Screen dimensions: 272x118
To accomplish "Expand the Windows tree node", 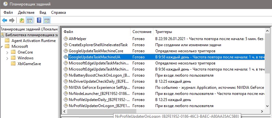I will tap(7, 58).
